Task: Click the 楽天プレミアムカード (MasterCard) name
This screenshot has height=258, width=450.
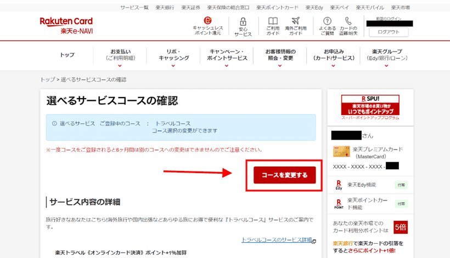Action: 378,153
